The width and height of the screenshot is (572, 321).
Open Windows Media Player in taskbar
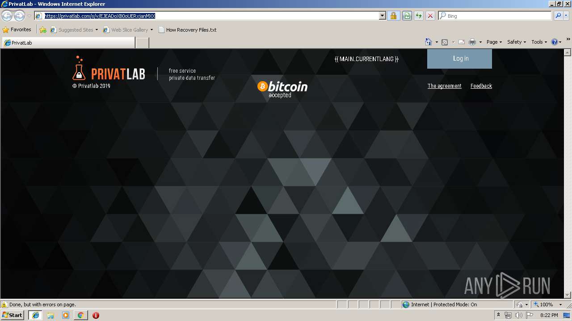coord(66,315)
